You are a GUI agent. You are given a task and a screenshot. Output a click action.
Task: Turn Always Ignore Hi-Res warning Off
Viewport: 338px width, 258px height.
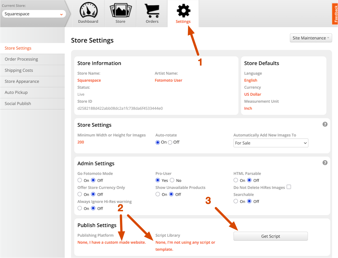coord(93,208)
